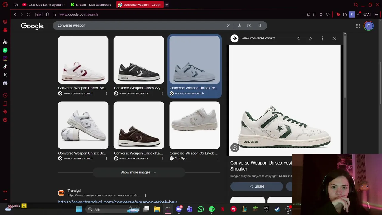Open a new browser tab
Screen dimensions: 382x215
[x=167, y=5]
